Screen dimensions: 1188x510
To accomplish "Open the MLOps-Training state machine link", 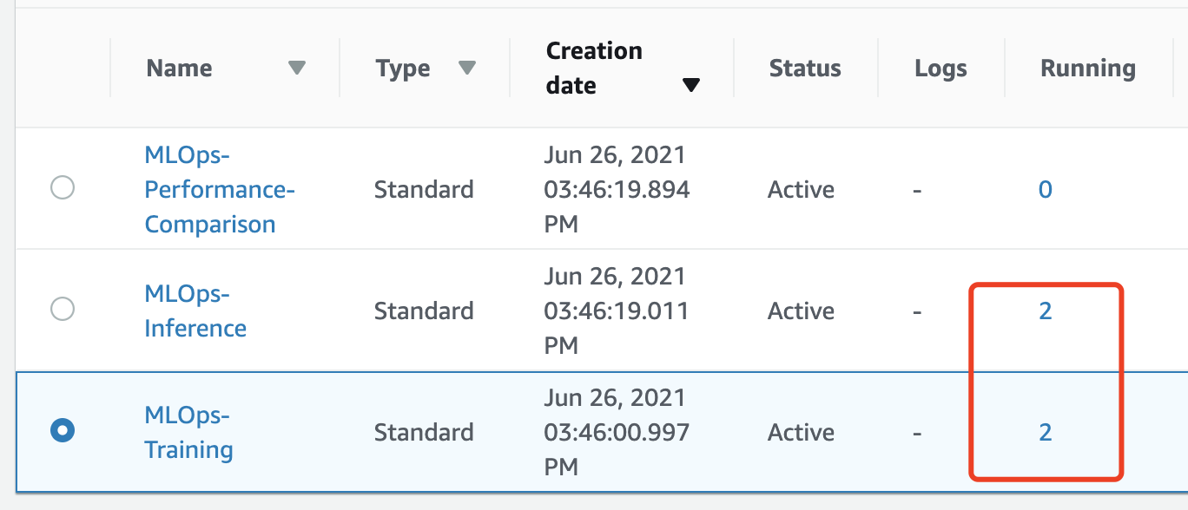I will (x=188, y=432).
